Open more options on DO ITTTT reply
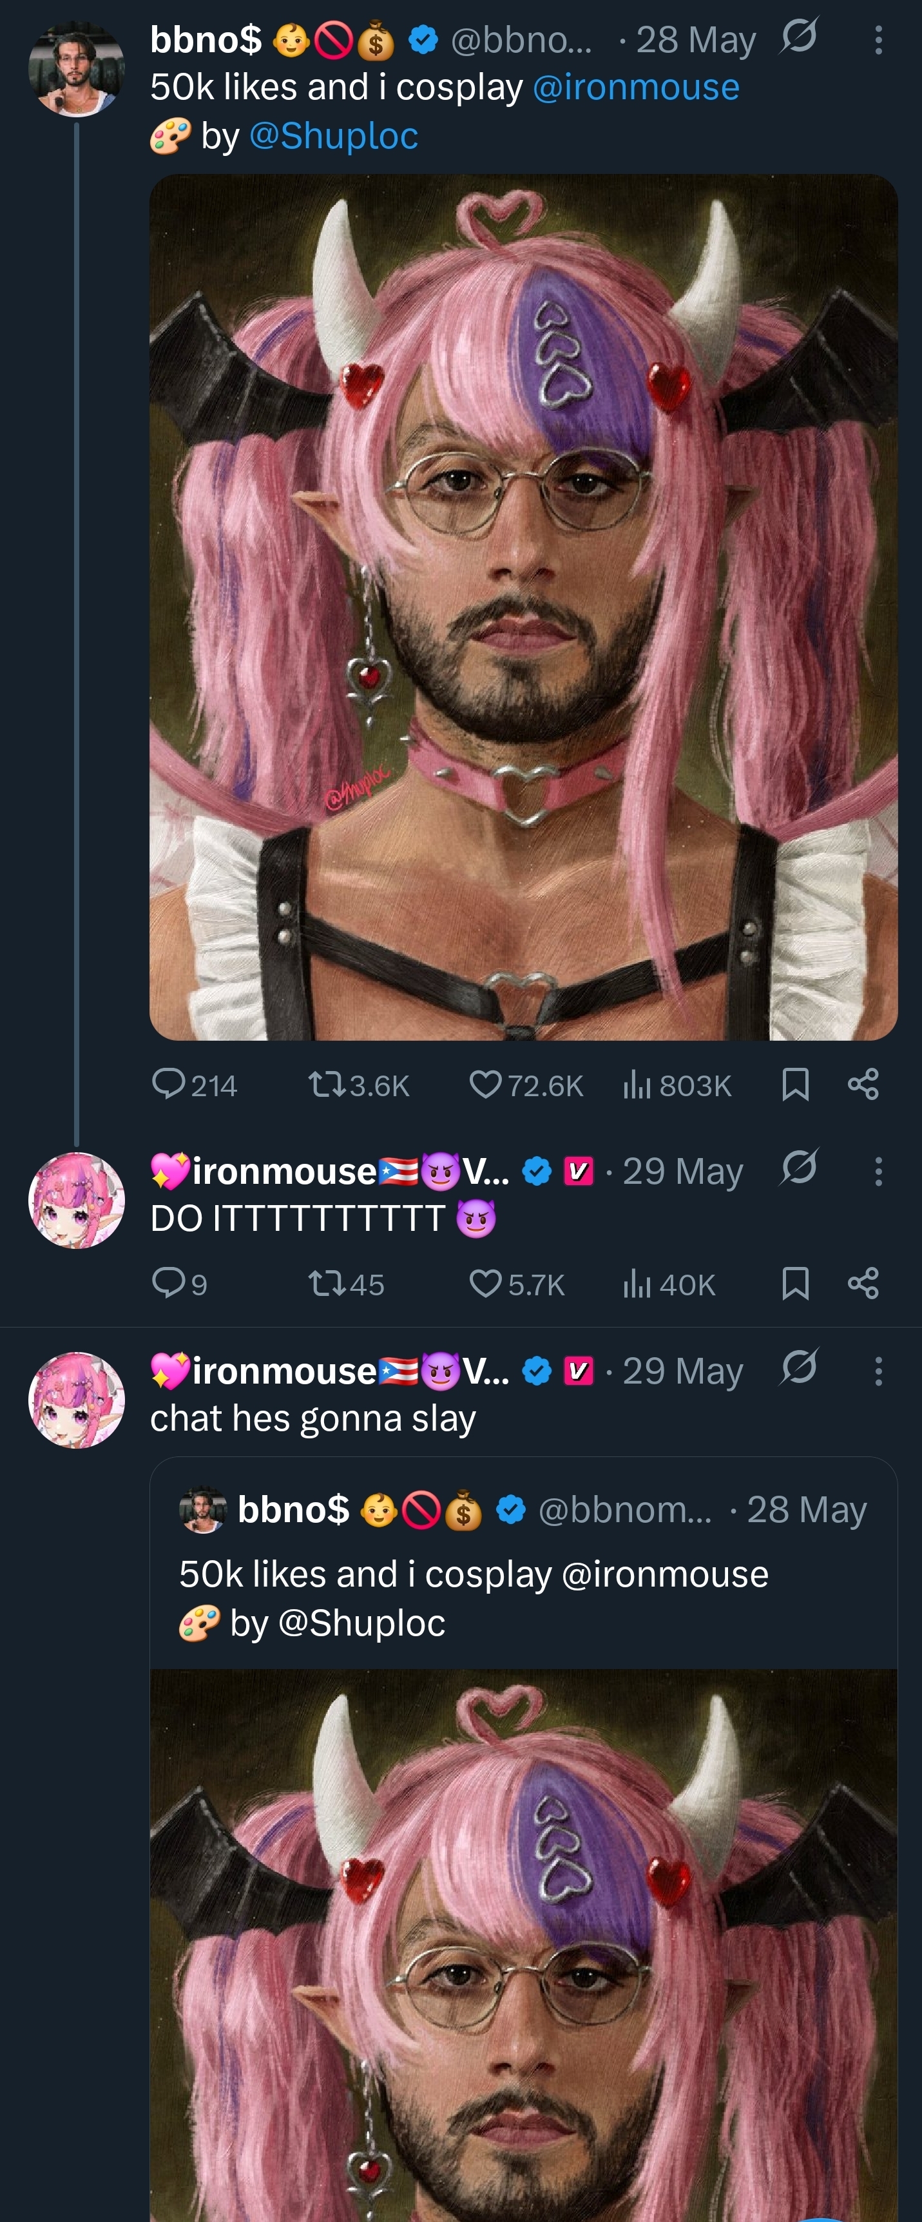The height and width of the screenshot is (2222, 922). pyautogui.click(x=878, y=1172)
